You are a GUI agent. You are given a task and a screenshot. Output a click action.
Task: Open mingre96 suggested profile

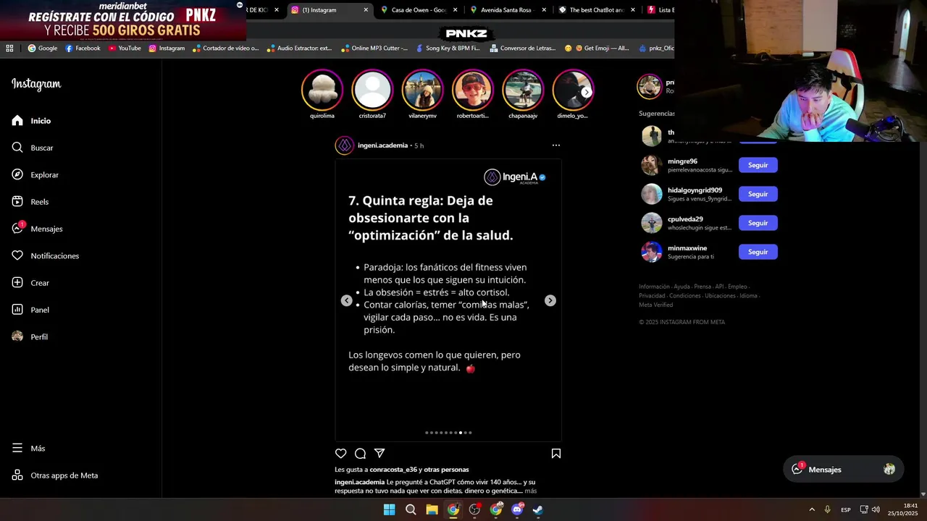682,161
